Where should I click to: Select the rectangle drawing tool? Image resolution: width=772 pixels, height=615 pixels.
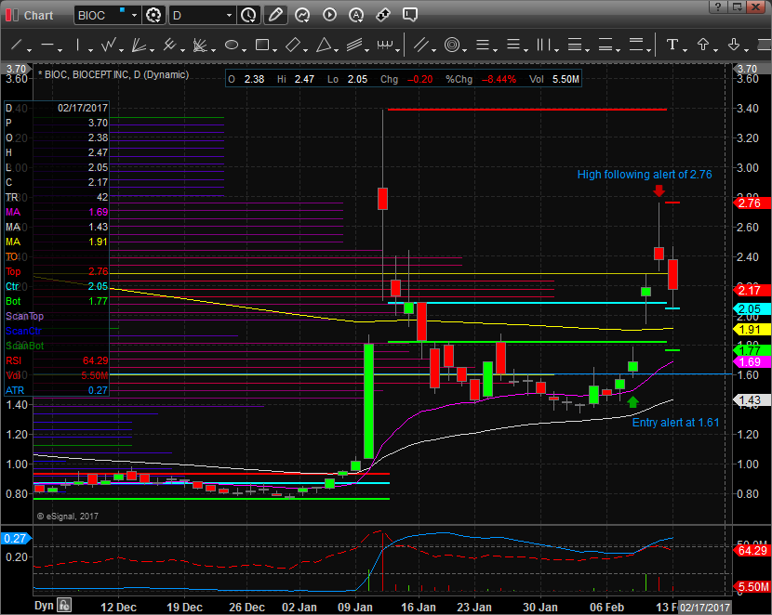tap(262, 46)
